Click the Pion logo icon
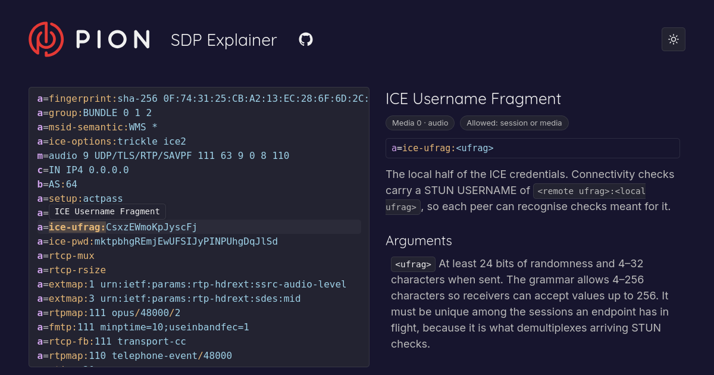The image size is (714, 375). tap(46, 39)
